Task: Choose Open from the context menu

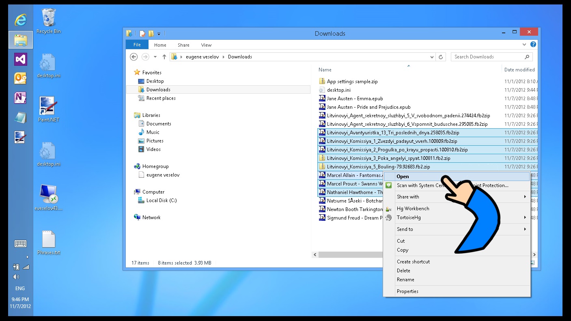Action: [457, 177]
